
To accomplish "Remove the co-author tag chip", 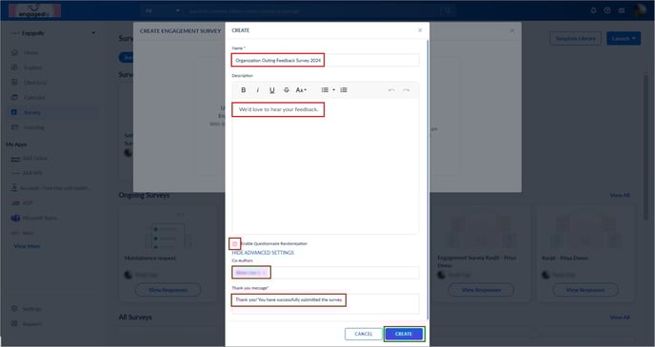I will (264, 273).
